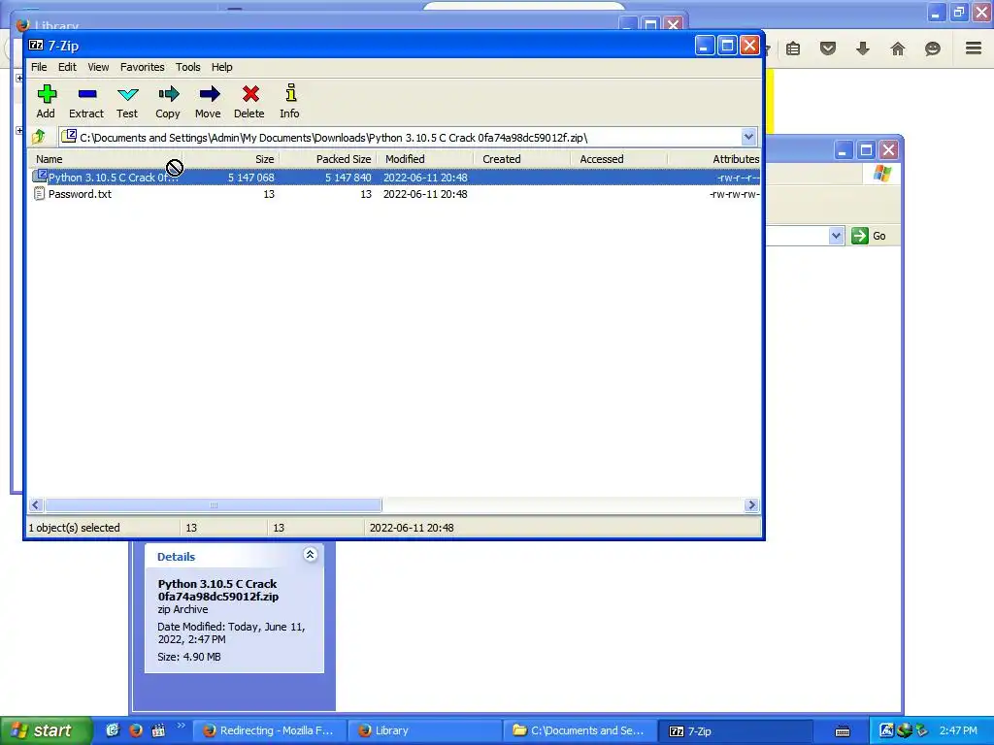
Task: Click Firefox downloads arrow icon
Action: (863, 49)
